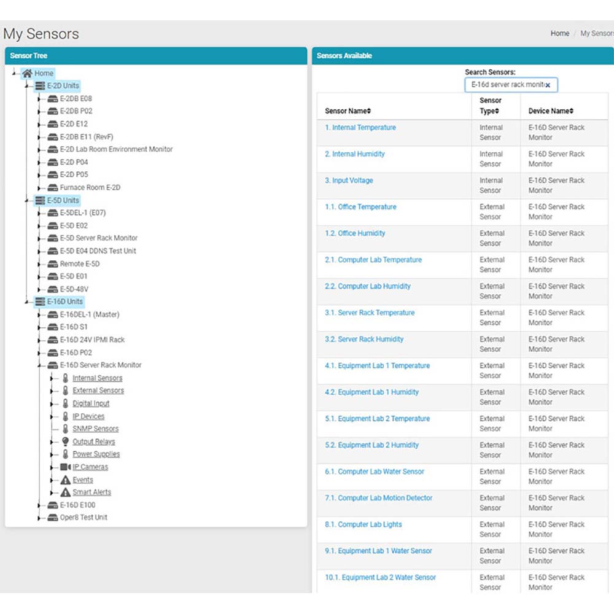Select E-2DB E11 (RevF) tree item

point(86,137)
